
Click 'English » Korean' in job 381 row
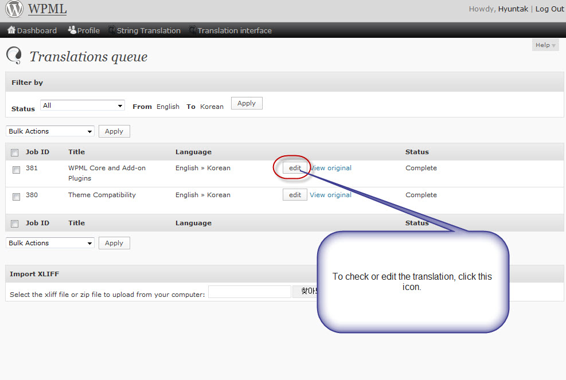pyautogui.click(x=203, y=168)
